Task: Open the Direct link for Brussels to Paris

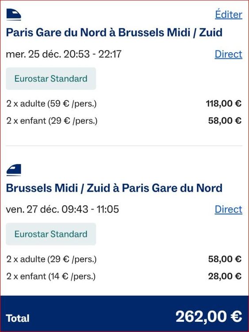Action: (229, 209)
